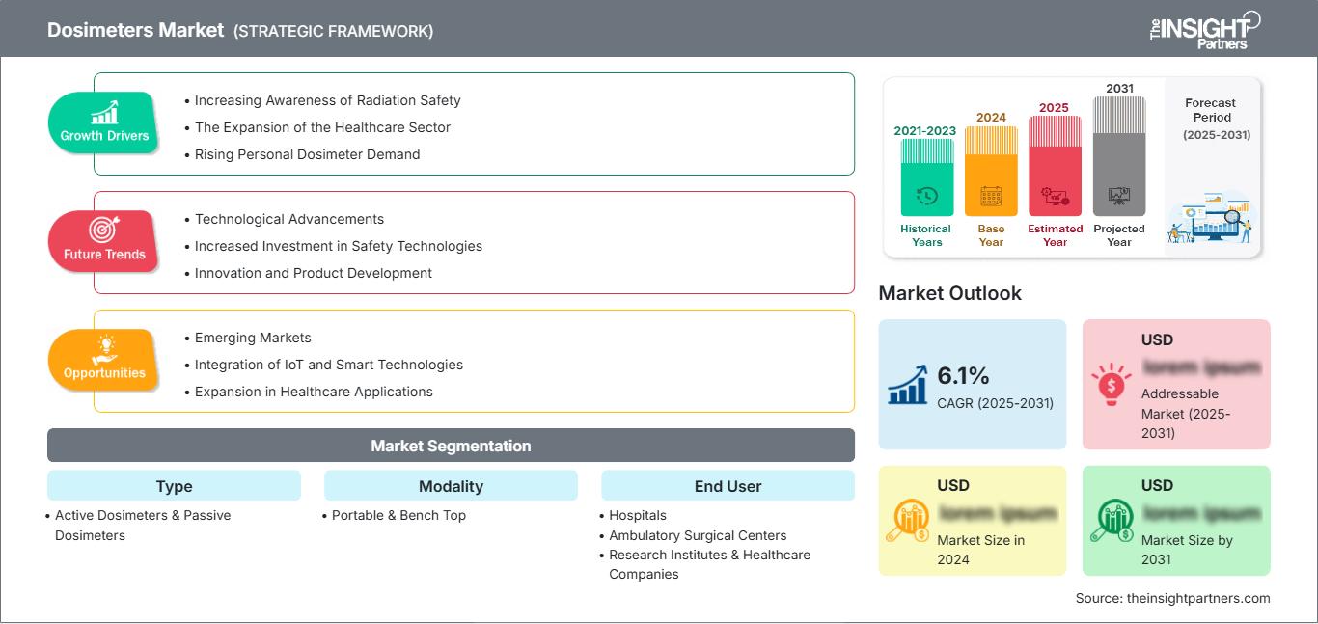Click the Opportunities lightbulb hand icon

point(104,347)
